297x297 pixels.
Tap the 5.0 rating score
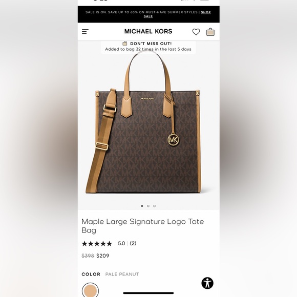click(121, 243)
